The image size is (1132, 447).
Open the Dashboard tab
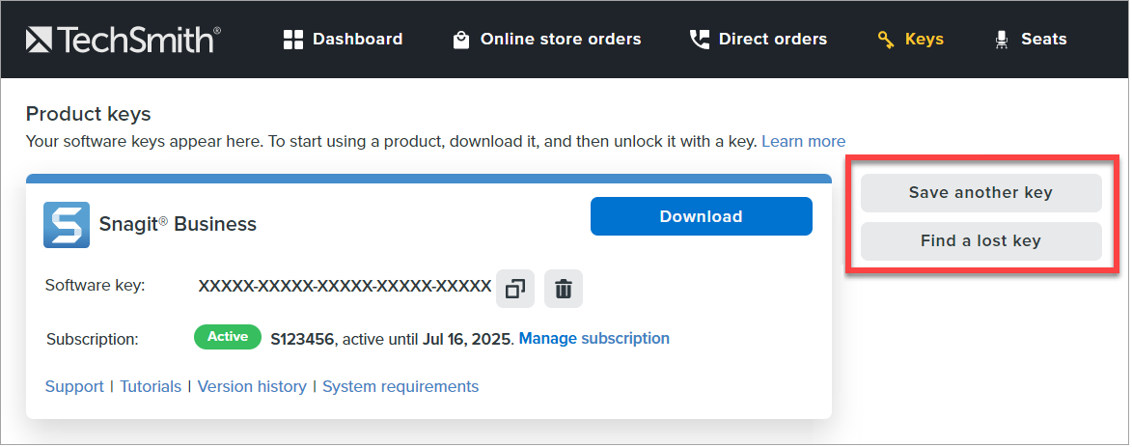tap(357, 40)
